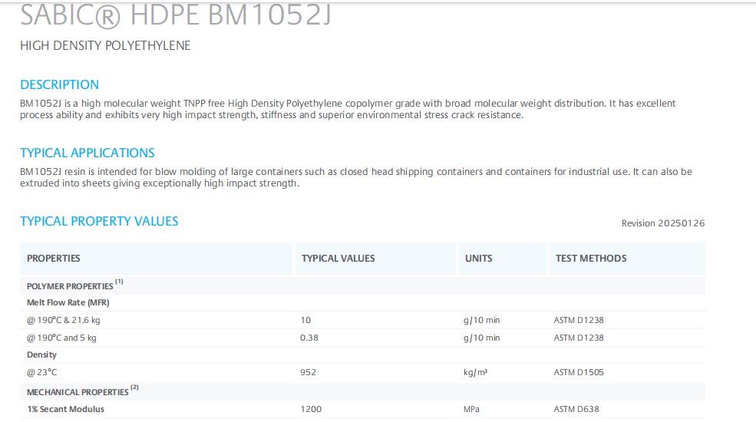756x422 pixels.
Task: Click the MPa unit
Action: point(471,410)
